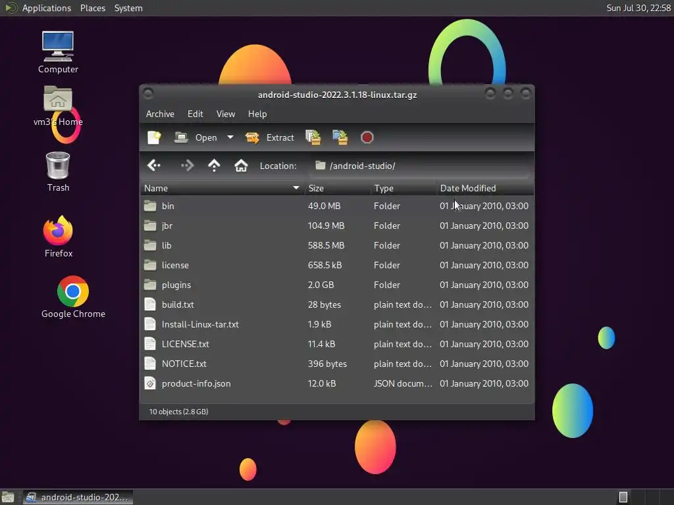Select the plugins folder icon
Screen dimensions: 674x505
(150, 285)
